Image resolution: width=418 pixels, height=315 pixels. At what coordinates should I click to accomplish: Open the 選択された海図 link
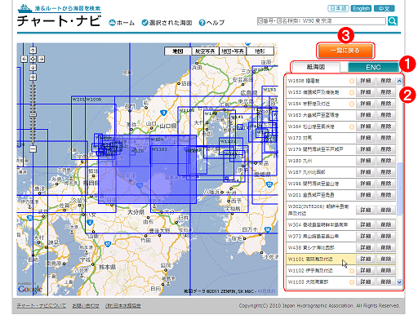(x=171, y=23)
